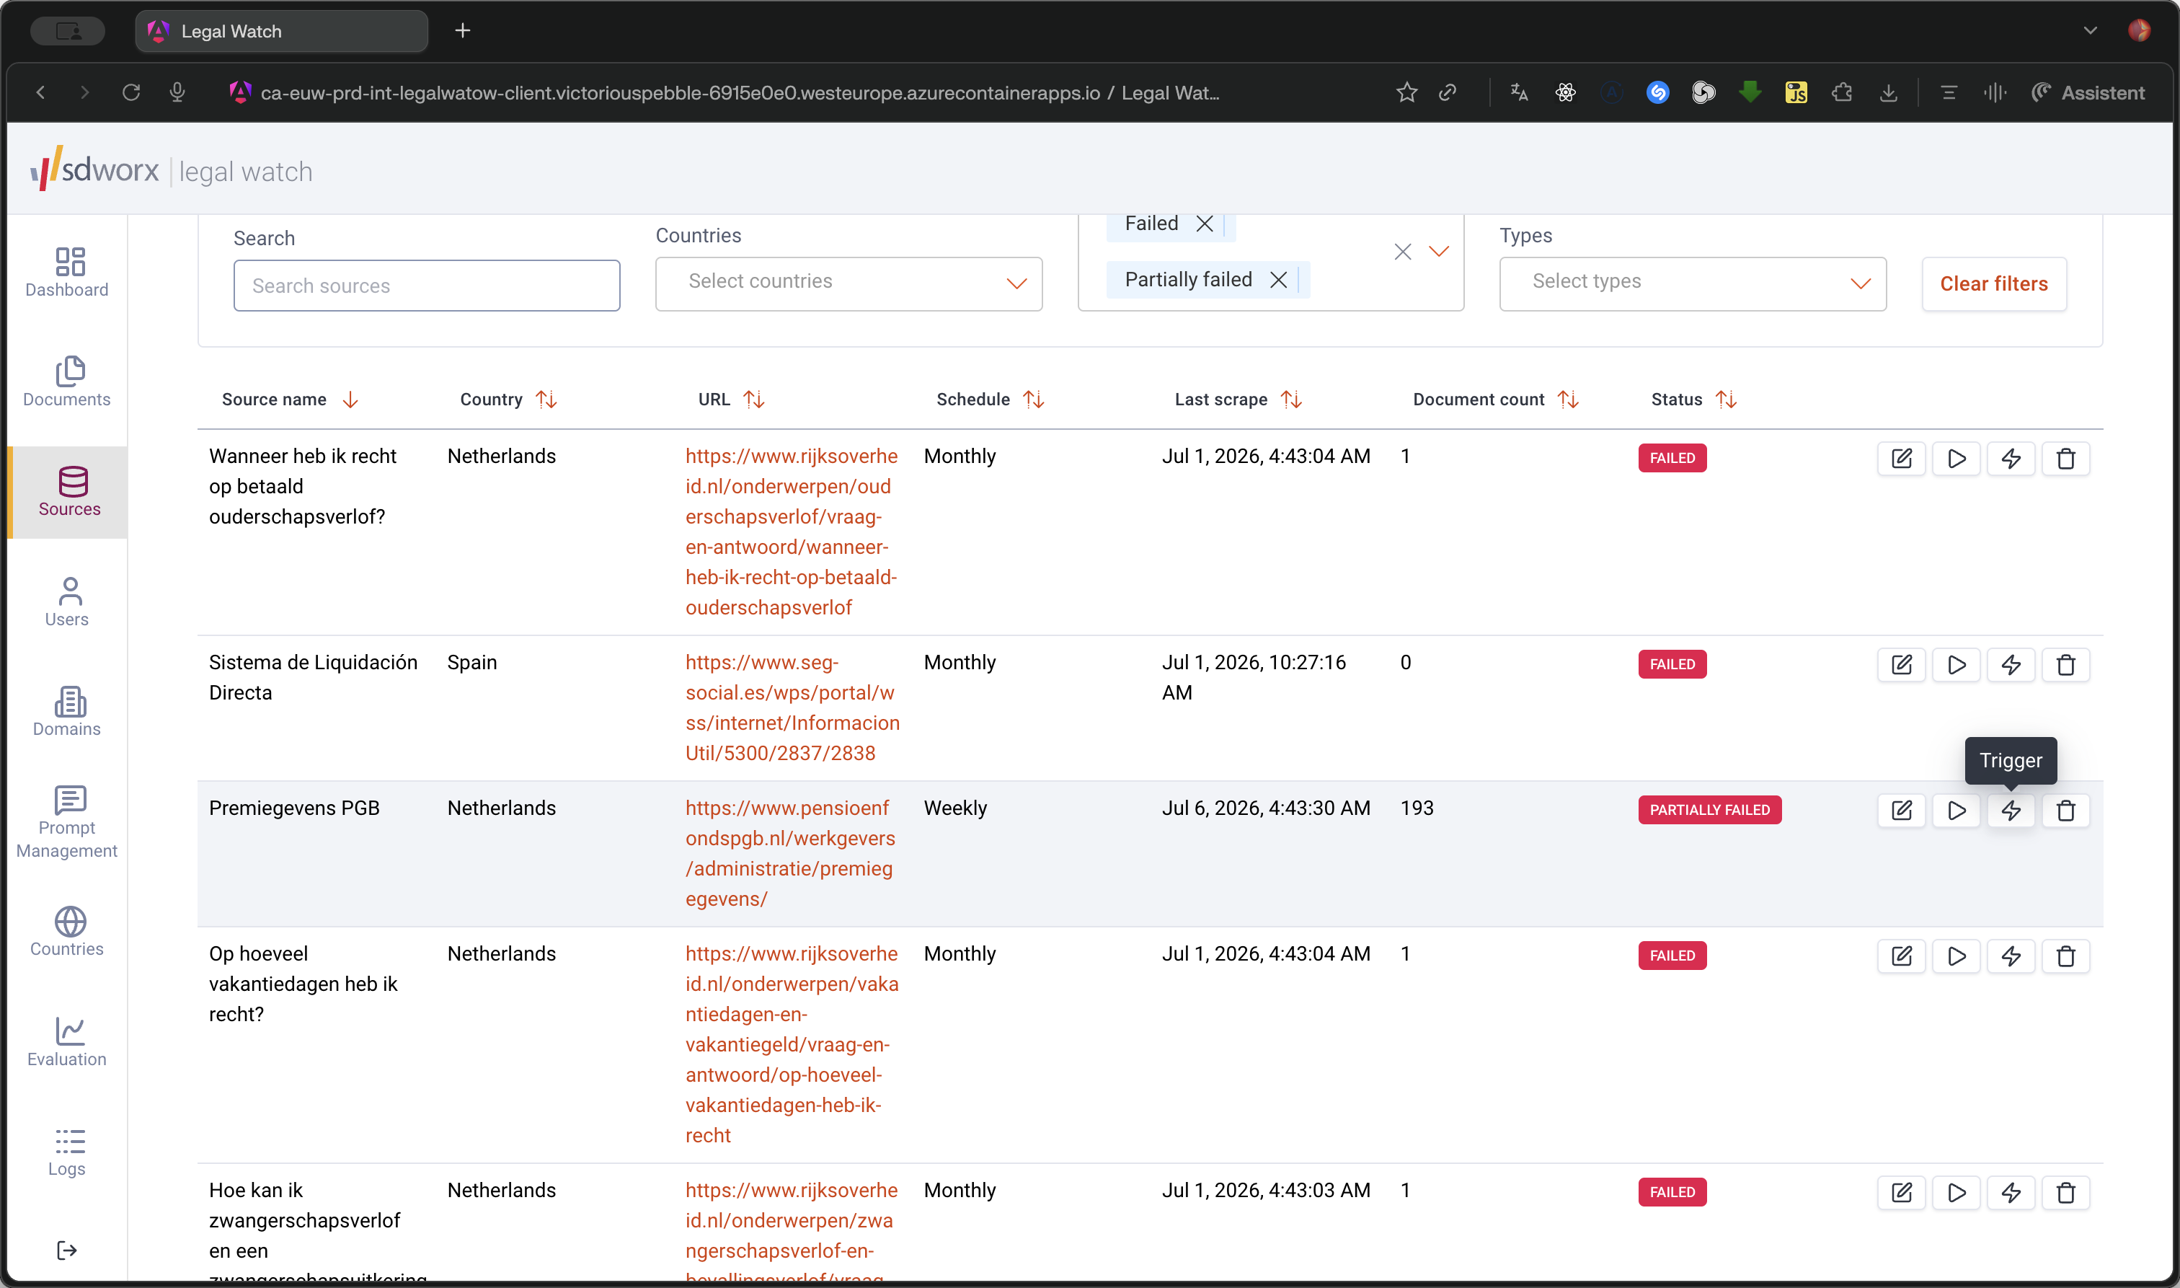Delete the Hoe kan ik zwangerschapsverlof source
Screen dimensions: 2180x1288
tap(2065, 1193)
